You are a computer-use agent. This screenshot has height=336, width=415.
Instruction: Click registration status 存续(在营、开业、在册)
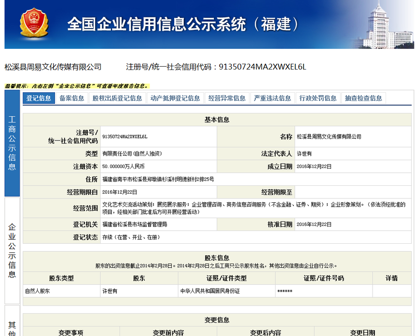[x=131, y=237]
